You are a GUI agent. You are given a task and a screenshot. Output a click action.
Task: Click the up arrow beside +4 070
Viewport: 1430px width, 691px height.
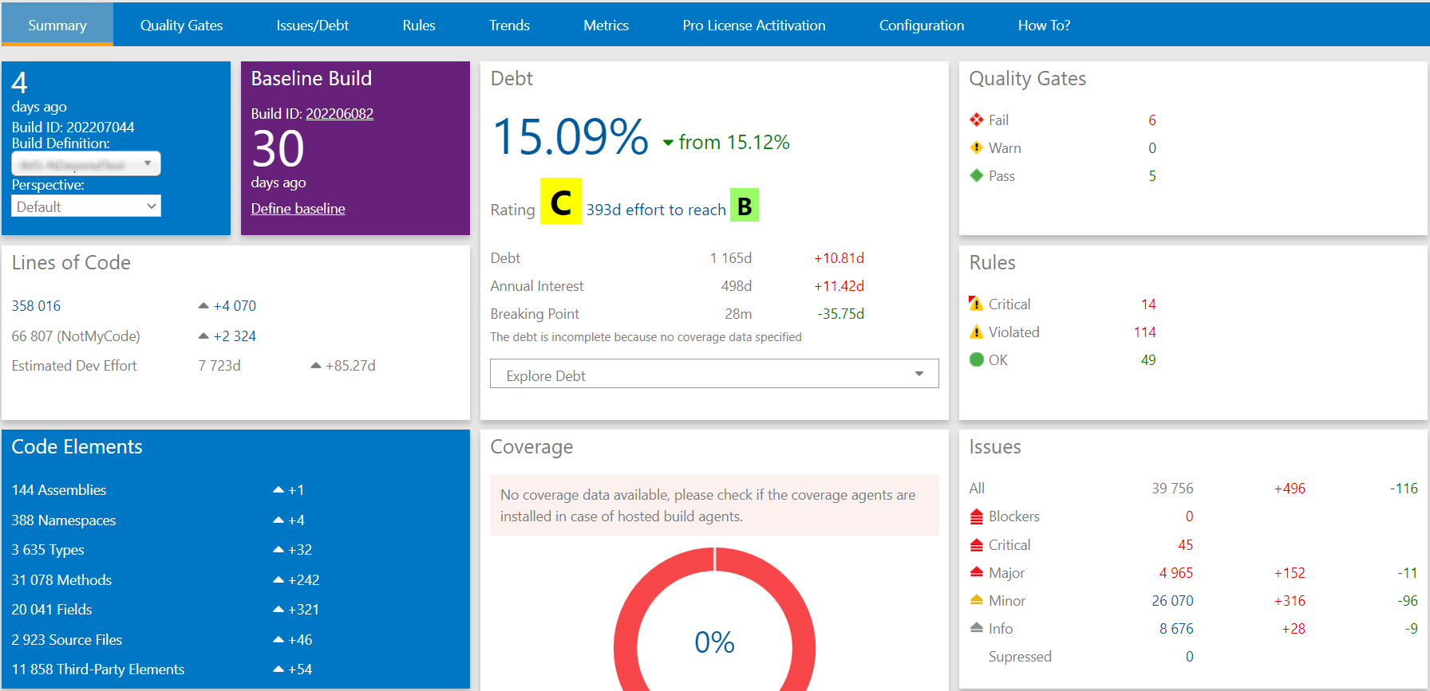203,305
